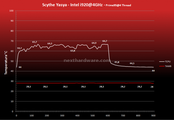Click the white TCPU legend line sample

[x=162, y=62]
